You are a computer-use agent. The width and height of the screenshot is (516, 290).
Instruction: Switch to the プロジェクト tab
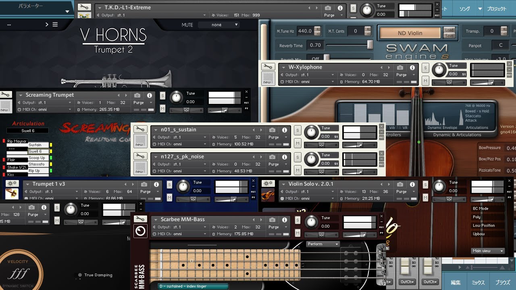(496, 9)
